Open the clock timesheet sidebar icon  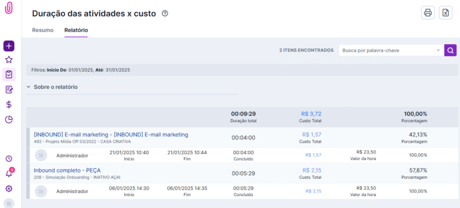click(x=9, y=159)
